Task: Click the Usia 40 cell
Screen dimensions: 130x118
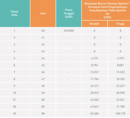Action: (x=43, y=31)
